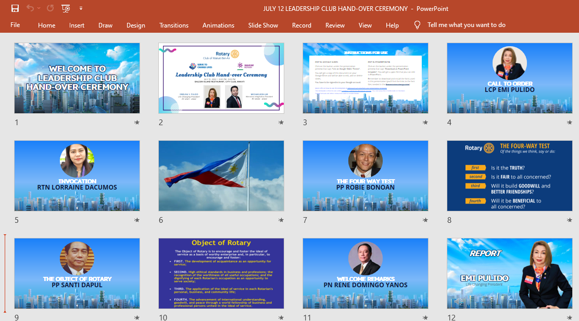The width and height of the screenshot is (579, 321).
Task: Click transition star icon under slide 2
Action: 281,123
